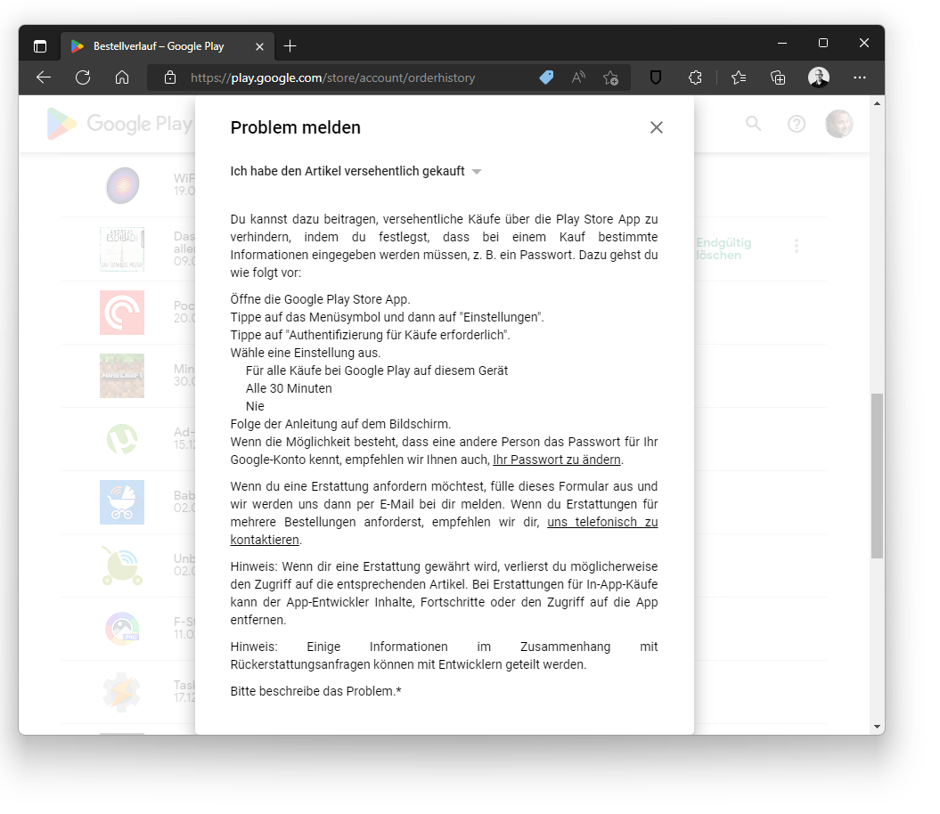This screenshot has width=940, height=814.
Task: Click the page's vertical scrollbar thumb
Action: [x=877, y=476]
